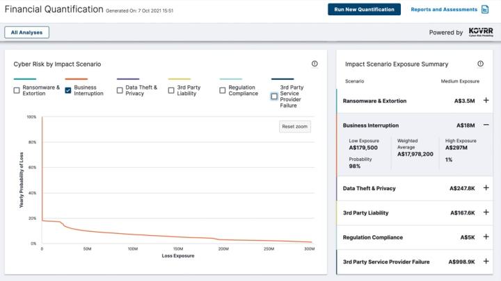Select the Regulation Compliance checkbox

[223, 90]
